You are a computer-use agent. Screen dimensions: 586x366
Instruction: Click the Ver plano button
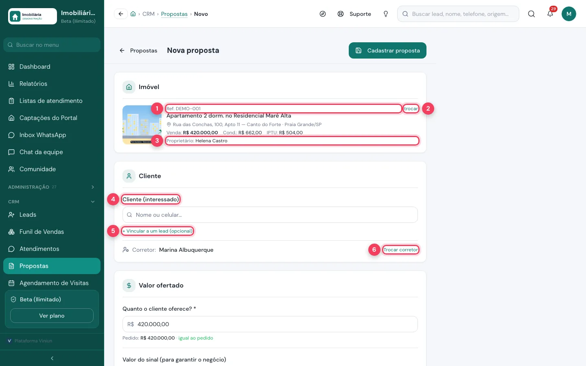point(52,316)
